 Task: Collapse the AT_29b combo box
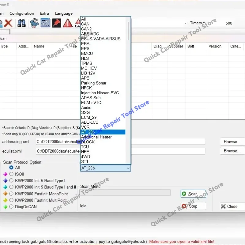coord(128,168)
